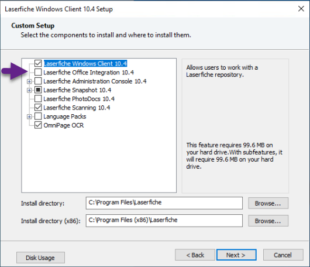Cancel the setup wizard
This screenshot has height=267, width=310.
coord(283,255)
